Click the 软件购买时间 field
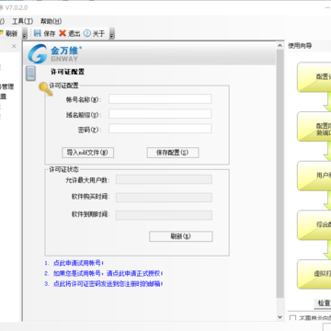The image size is (331, 331). 164,198
